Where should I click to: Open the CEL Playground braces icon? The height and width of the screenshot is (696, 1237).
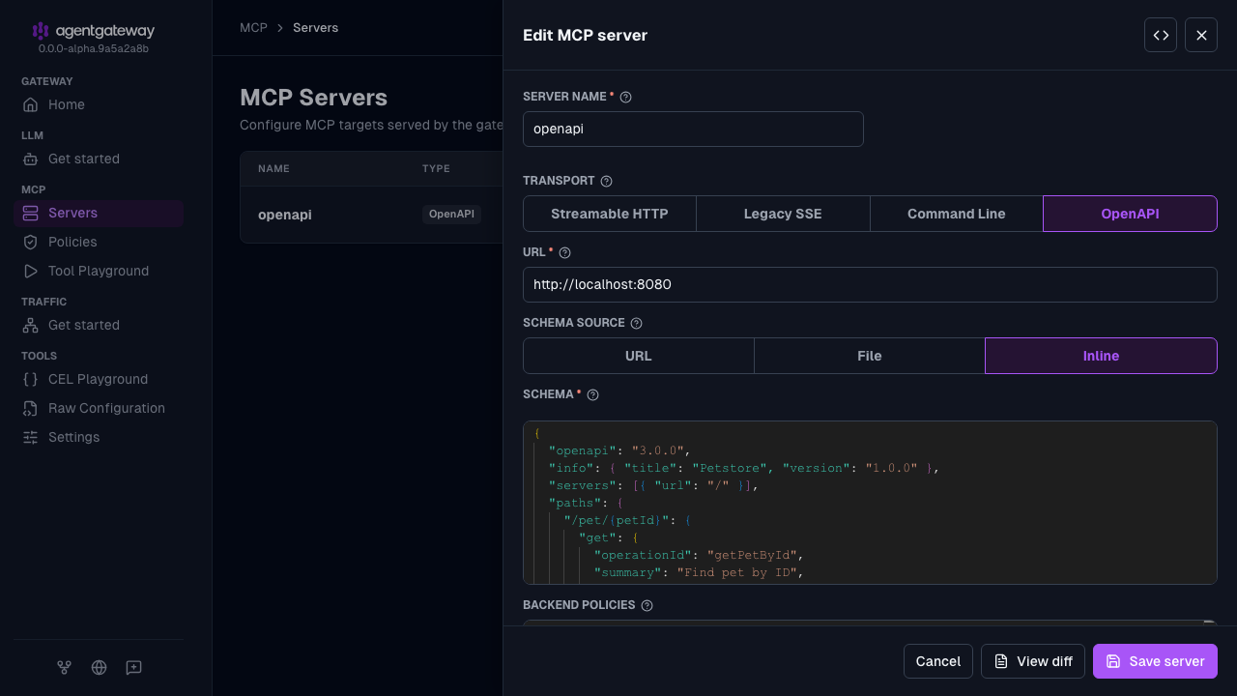coord(31,379)
